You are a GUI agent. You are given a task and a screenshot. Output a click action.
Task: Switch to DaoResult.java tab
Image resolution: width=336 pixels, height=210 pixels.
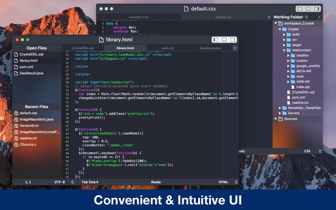(210, 48)
